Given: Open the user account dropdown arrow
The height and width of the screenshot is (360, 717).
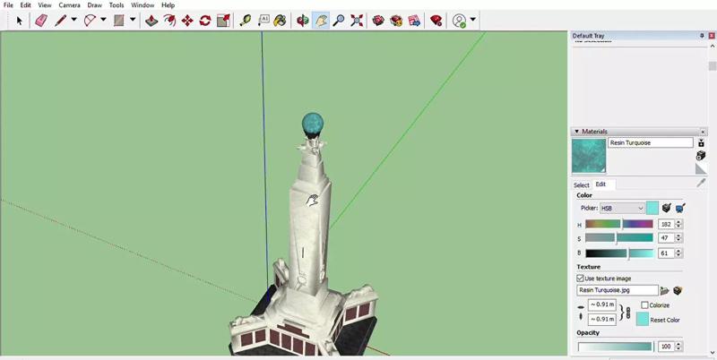Looking at the screenshot, I should 473,20.
